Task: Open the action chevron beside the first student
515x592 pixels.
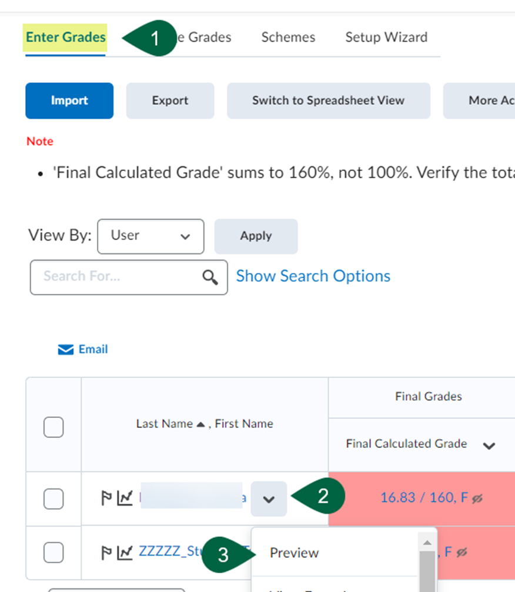Action: click(x=269, y=499)
